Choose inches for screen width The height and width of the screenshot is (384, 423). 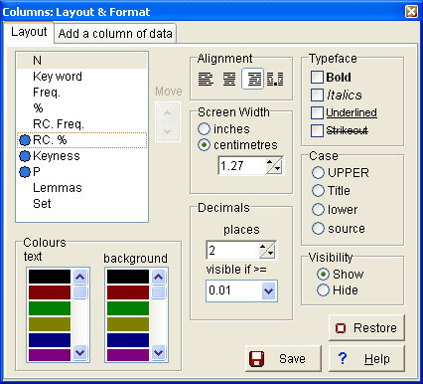point(204,129)
